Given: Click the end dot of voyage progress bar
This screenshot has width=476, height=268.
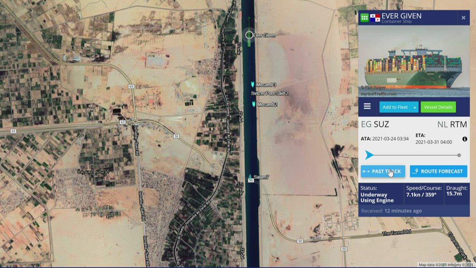Looking at the screenshot, I should 459,155.
